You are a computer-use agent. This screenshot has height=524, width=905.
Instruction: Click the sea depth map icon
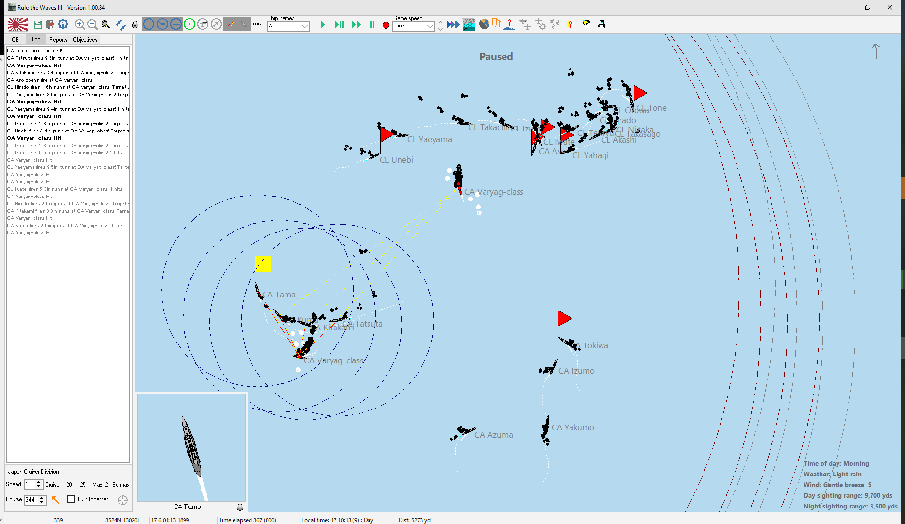[469, 25]
